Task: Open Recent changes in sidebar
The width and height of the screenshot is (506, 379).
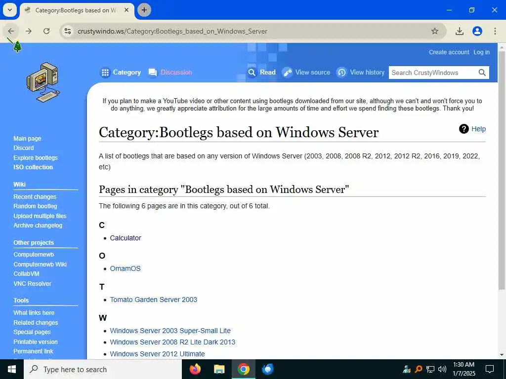Action: (35, 196)
